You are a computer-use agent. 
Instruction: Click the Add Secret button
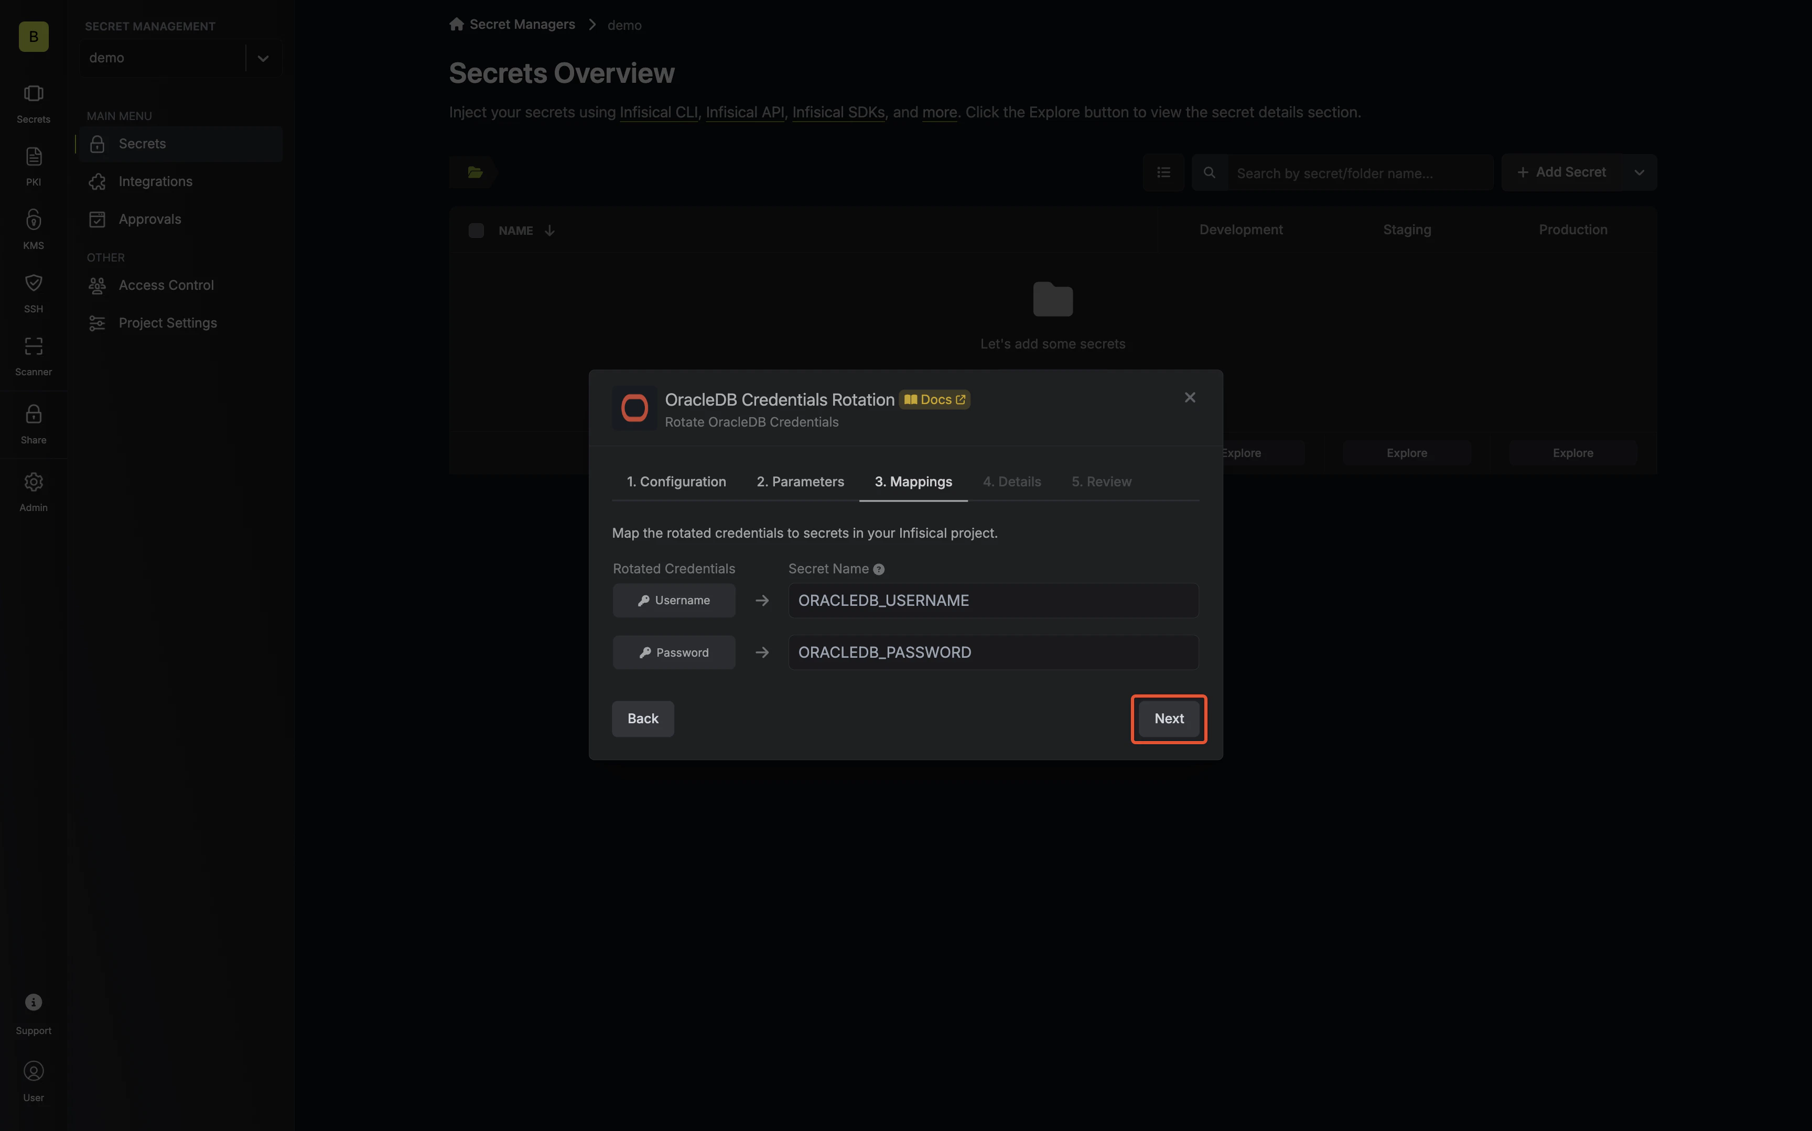(x=1561, y=173)
